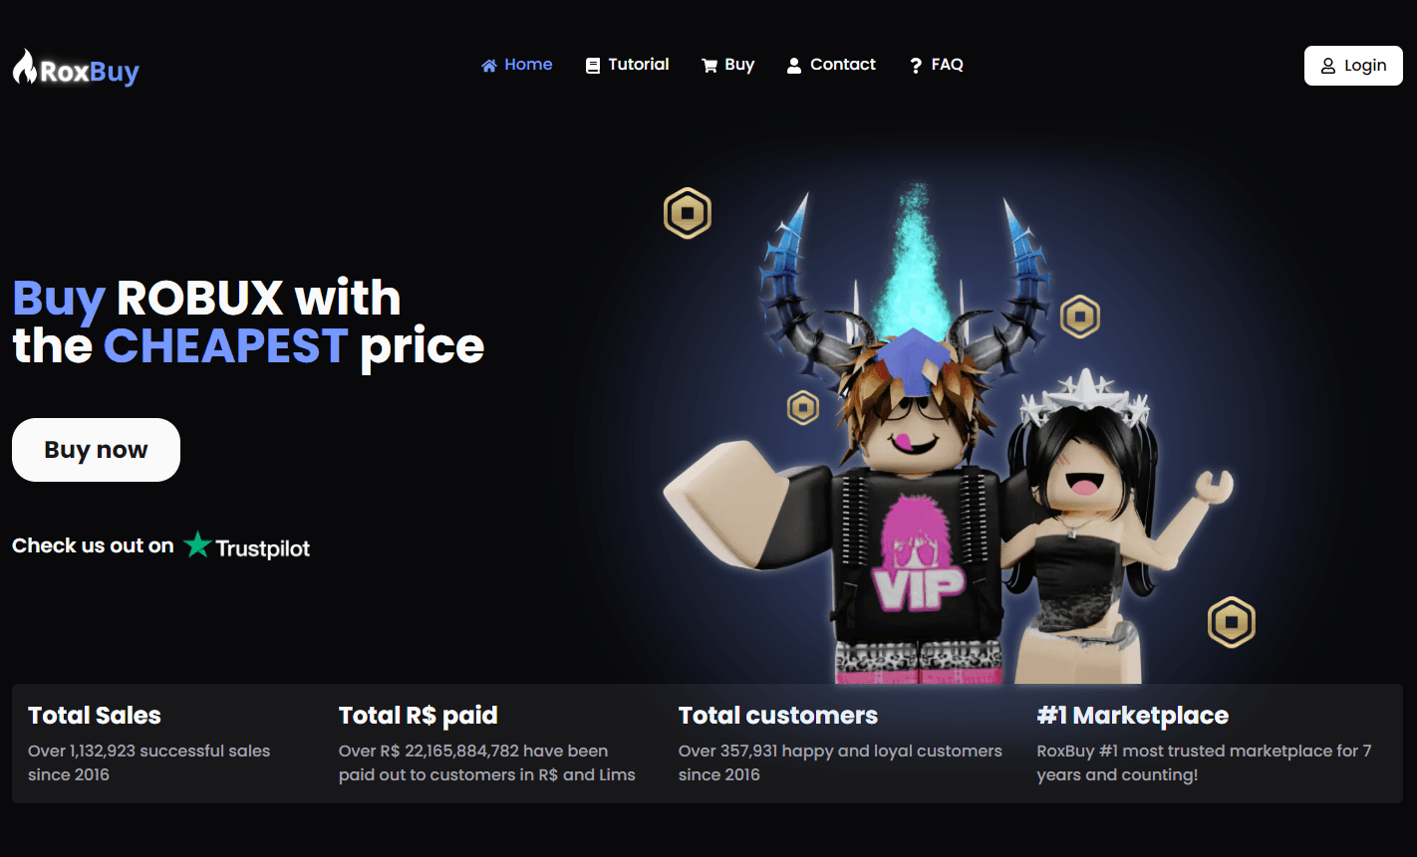Click the Robux coin at top left of characters
Viewport: 1417px width, 857px height.
coord(688,213)
